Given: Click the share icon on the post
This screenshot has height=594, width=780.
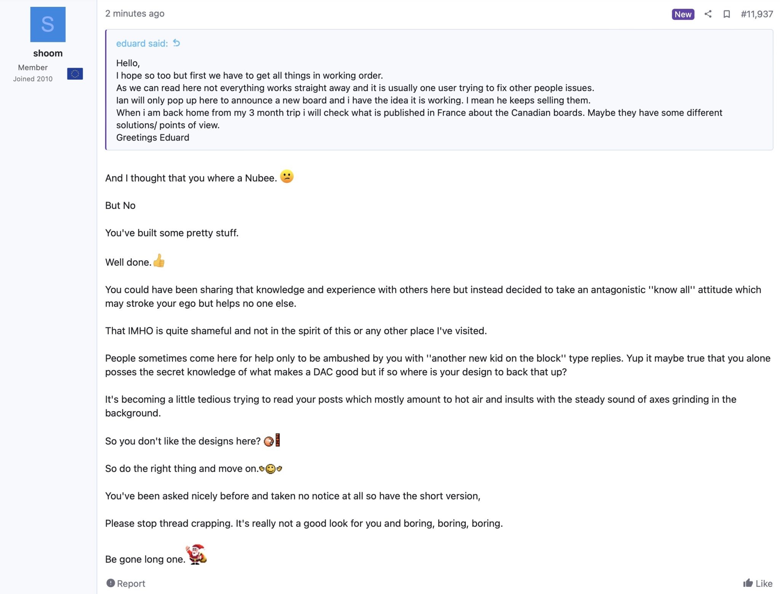Looking at the screenshot, I should click(708, 14).
